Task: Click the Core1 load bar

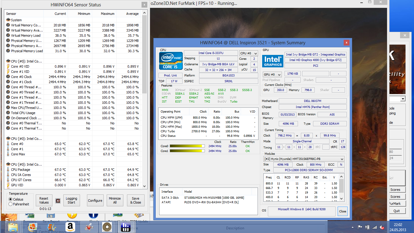Action: (x=187, y=151)
